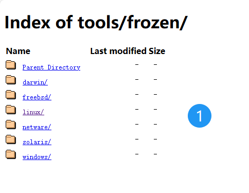Click the linux folder icon
The image size is (249, 193).
click(x=11, y=110)
